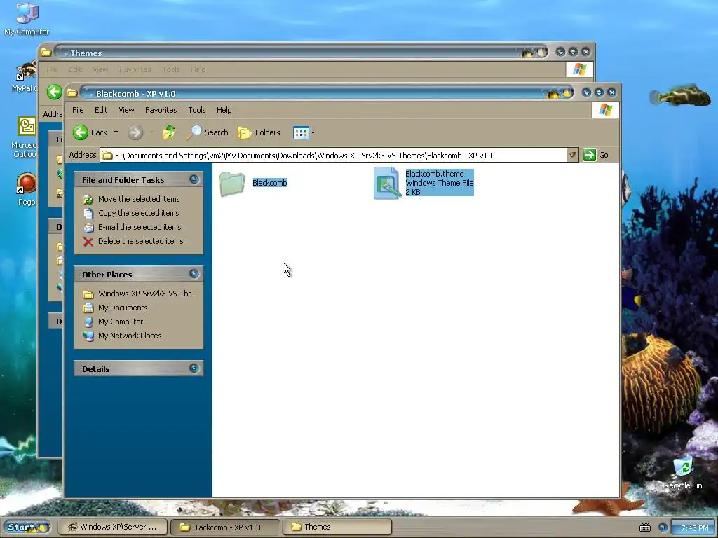This screenshot has width=718, height=538.
Task: Open the Edit menu
Action: click(101, 110)
